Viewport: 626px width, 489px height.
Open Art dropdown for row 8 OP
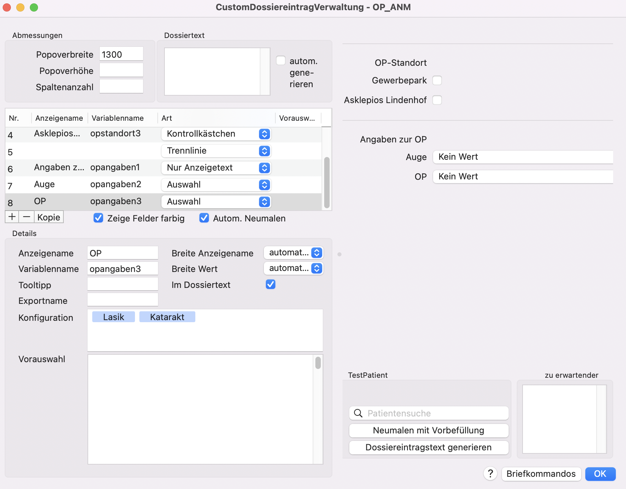coord(216,202)
